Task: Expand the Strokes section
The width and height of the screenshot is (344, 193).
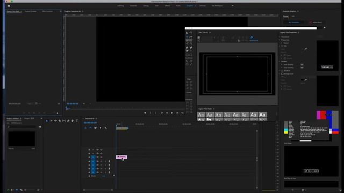Action: click(279, 62)
